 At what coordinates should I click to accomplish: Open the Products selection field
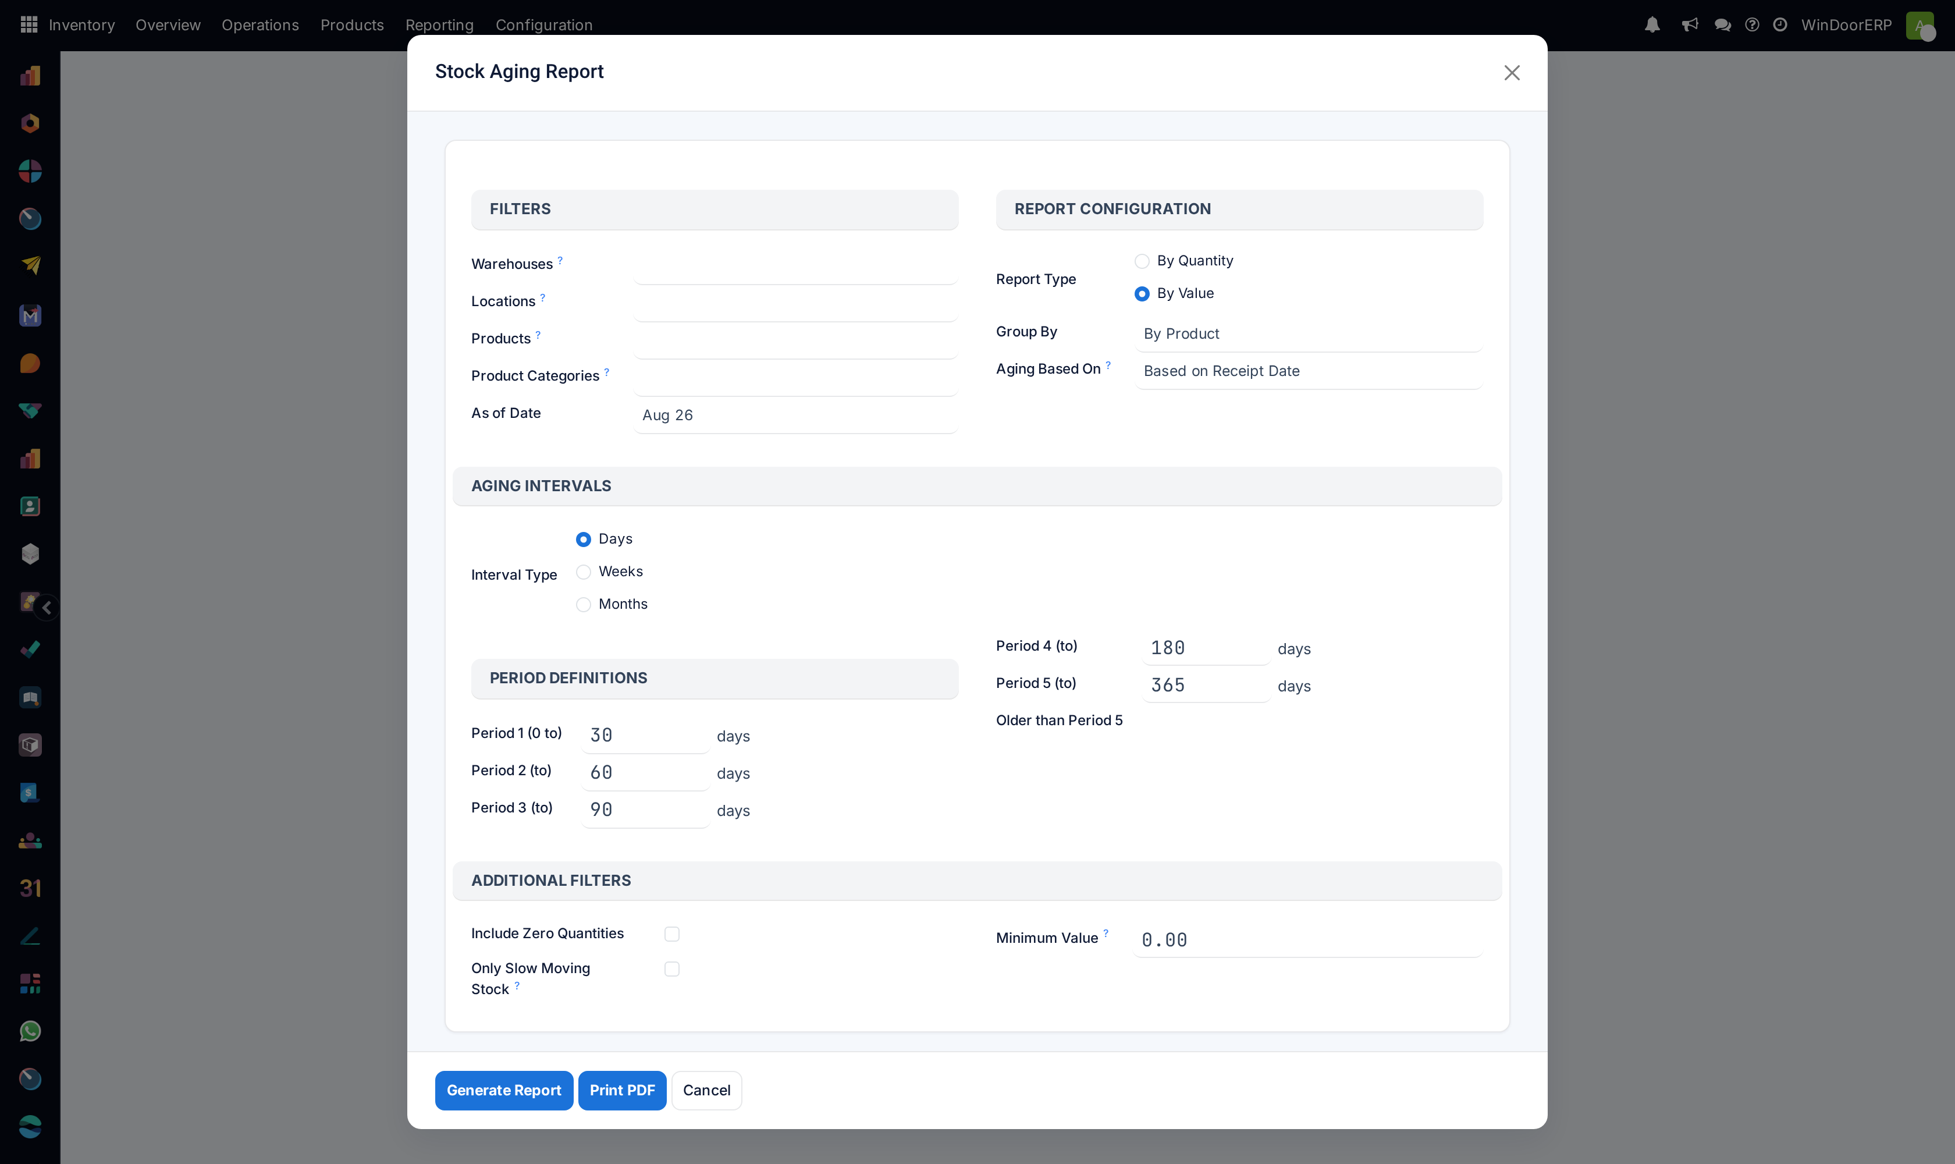click(x=795, y=340)
